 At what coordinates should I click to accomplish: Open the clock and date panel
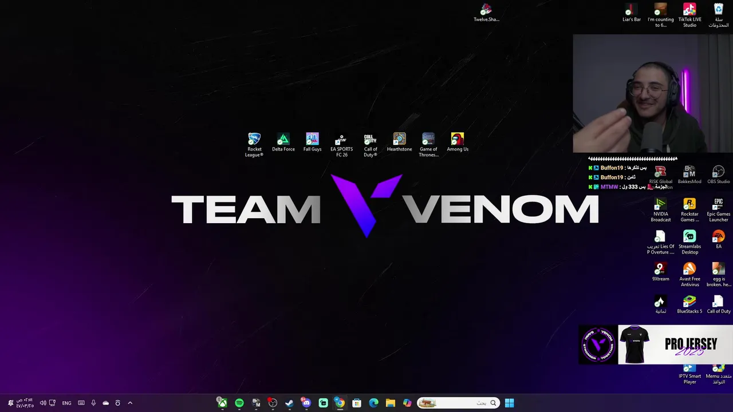tap(25, 403)
